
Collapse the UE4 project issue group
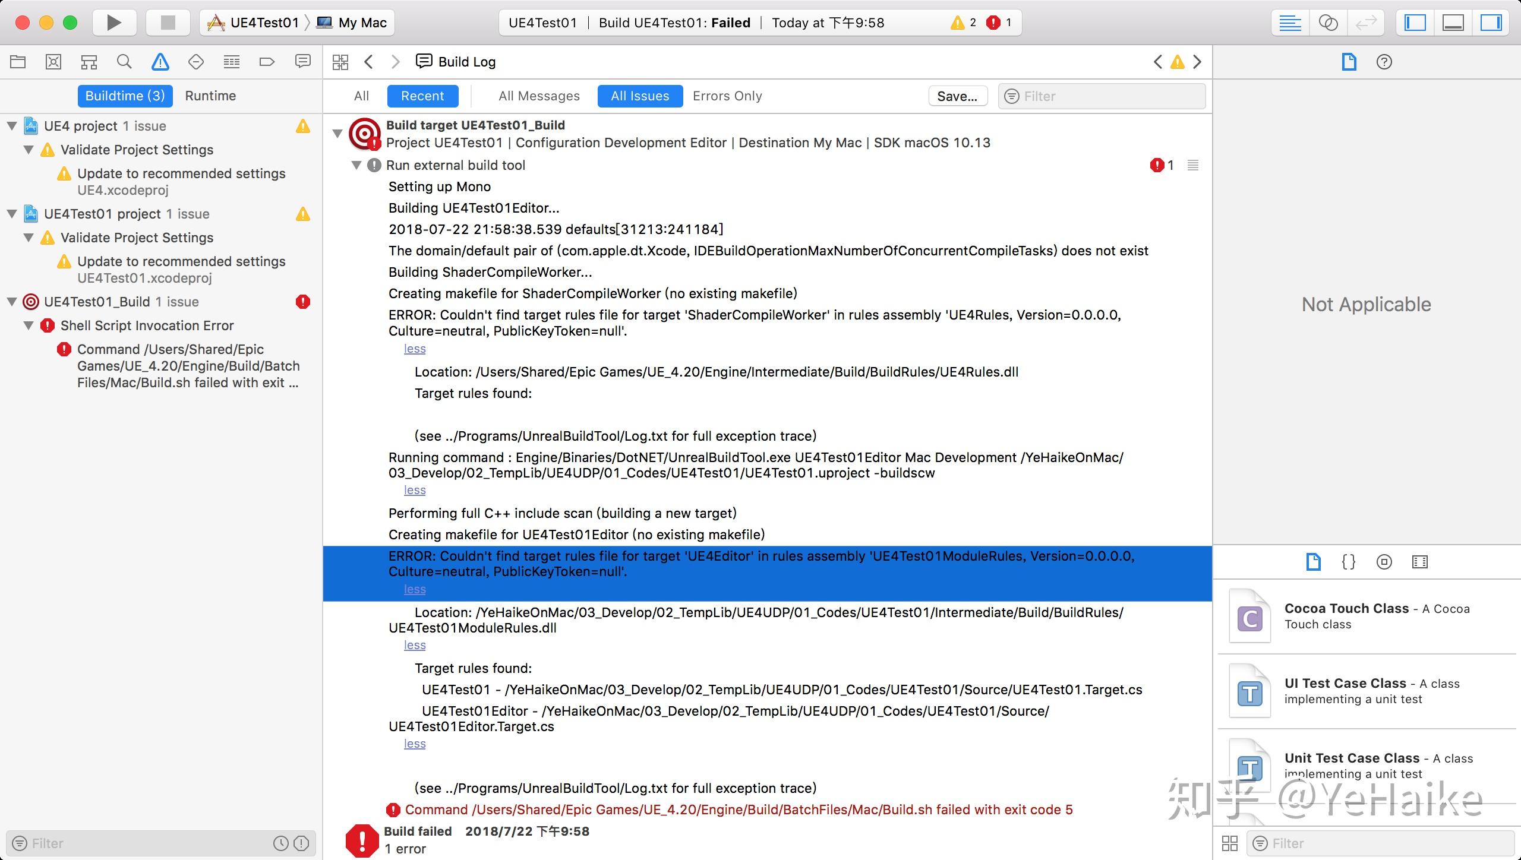click(x=12, y=126)
